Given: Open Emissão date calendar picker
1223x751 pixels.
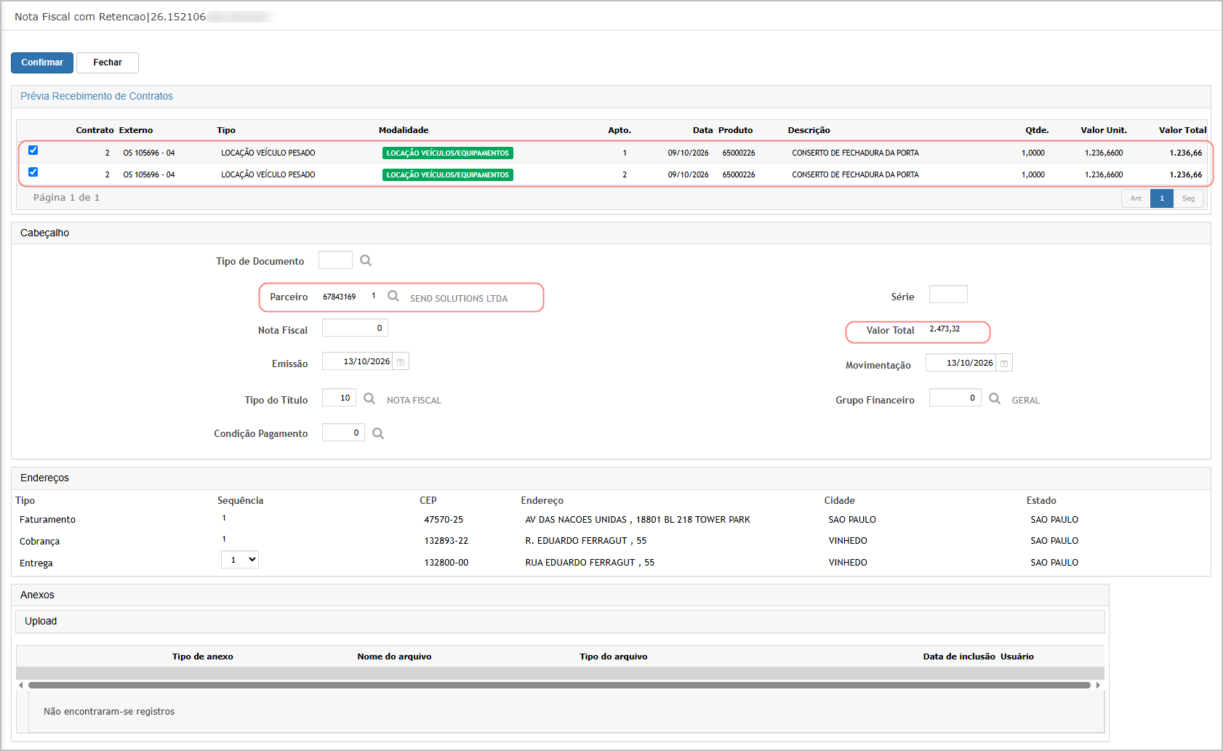Looking at the screenshot, I should coord(401,361).
